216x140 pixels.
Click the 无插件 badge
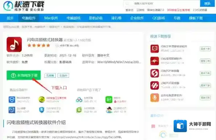(x=63, y=75)
